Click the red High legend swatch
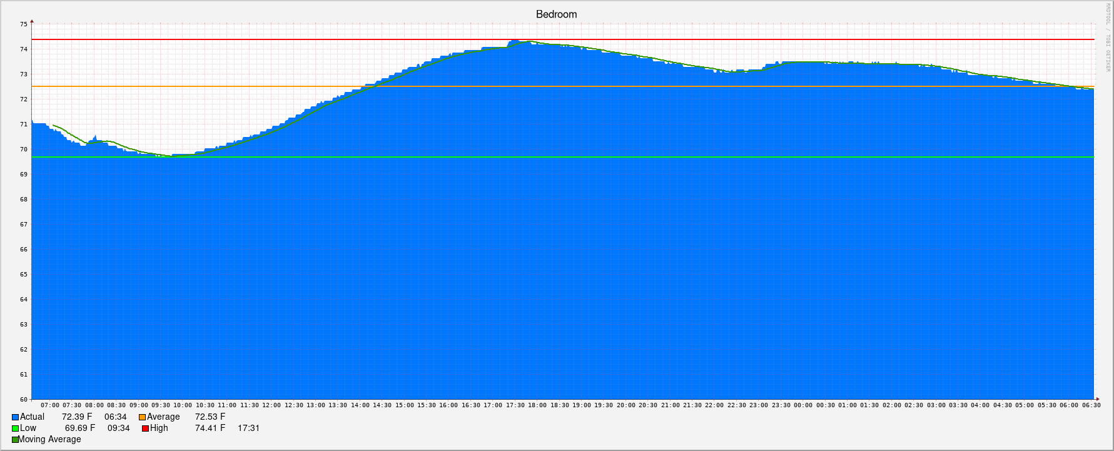Image resolution: width=1114 pixels, height=451 pixels. pyautogui.click(x=146, y=428)
